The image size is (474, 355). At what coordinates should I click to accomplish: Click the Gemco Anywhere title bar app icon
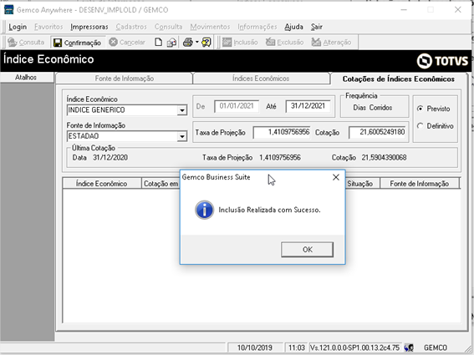tap(8, 10)
